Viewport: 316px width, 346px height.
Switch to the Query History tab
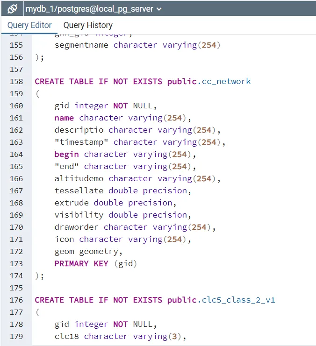point(88,25)
